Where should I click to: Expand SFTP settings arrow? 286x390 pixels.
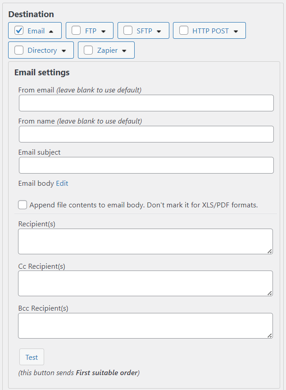(x=159, y=31)
